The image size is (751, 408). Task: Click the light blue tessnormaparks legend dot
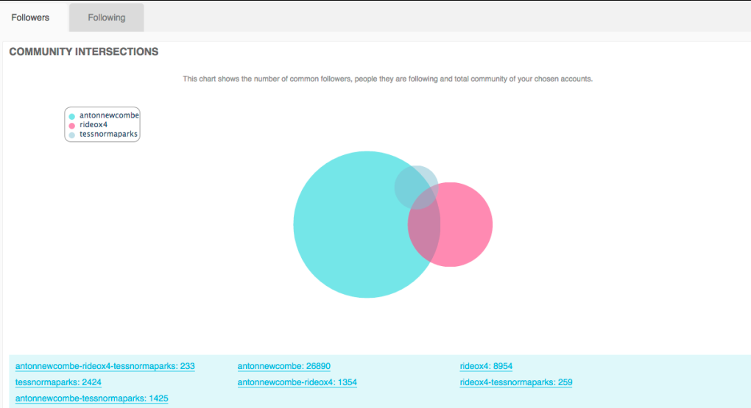coord(72,135)
